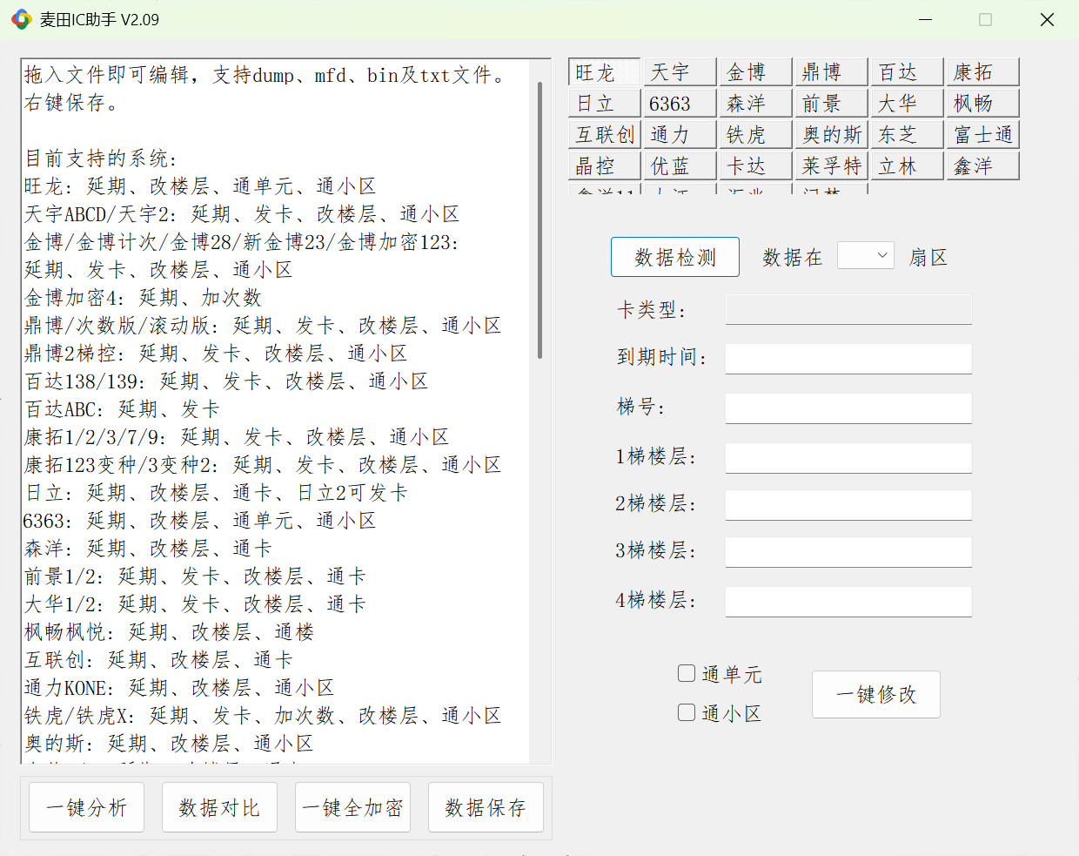Expand the 数据在 sector dropdown
Viewport: 1079px width, 856px height.
[x=865, y=256]
